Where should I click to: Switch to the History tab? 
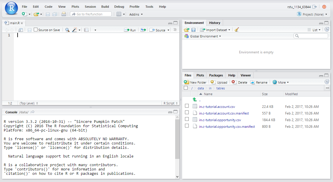point(215,23)
